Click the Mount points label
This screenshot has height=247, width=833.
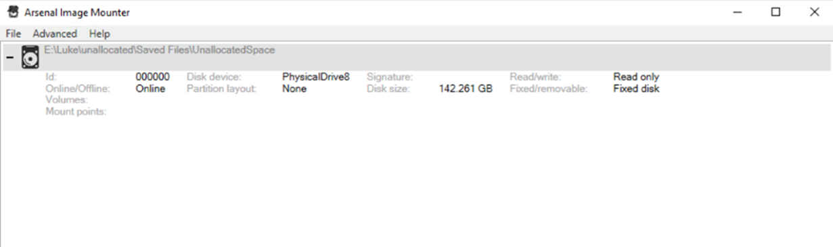tap(76, 112)
